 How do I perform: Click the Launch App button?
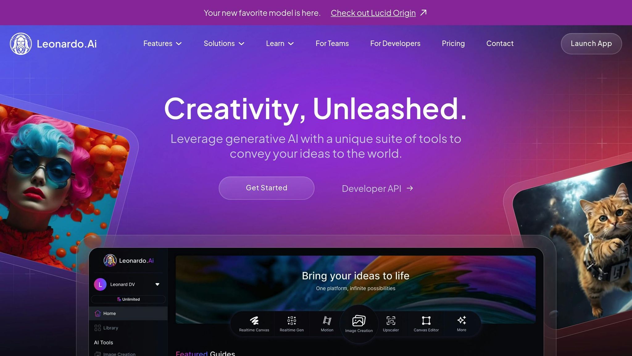591,44
